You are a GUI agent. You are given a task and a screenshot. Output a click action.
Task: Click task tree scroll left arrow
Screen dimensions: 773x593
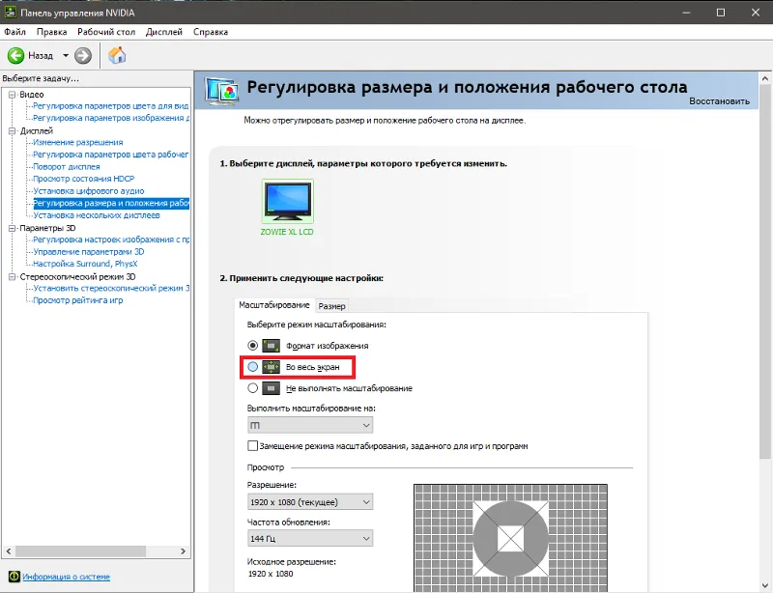click(9, 551)
